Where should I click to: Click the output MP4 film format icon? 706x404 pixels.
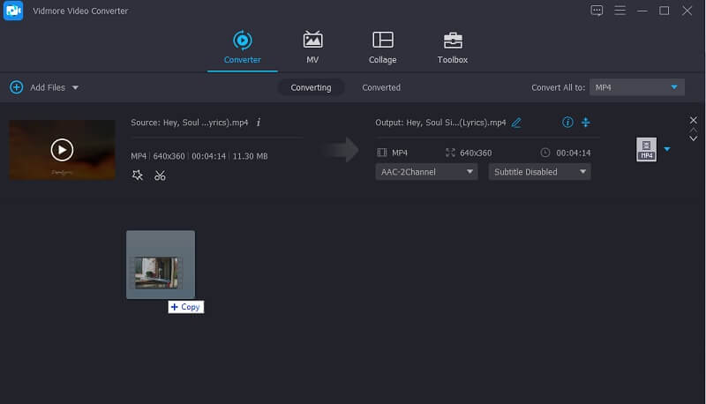coord(382,153)
